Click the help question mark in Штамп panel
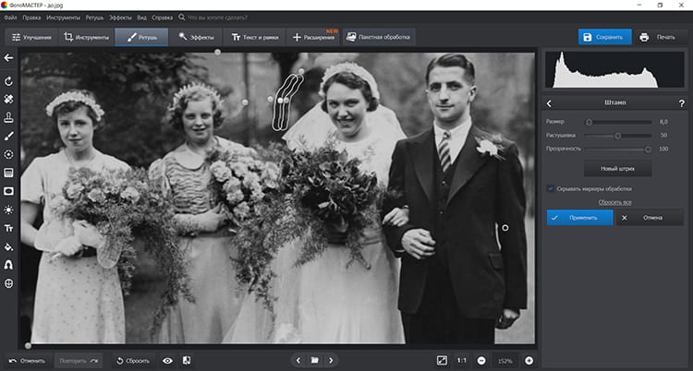This screenshot has width=693, height=371. (681, 103)
